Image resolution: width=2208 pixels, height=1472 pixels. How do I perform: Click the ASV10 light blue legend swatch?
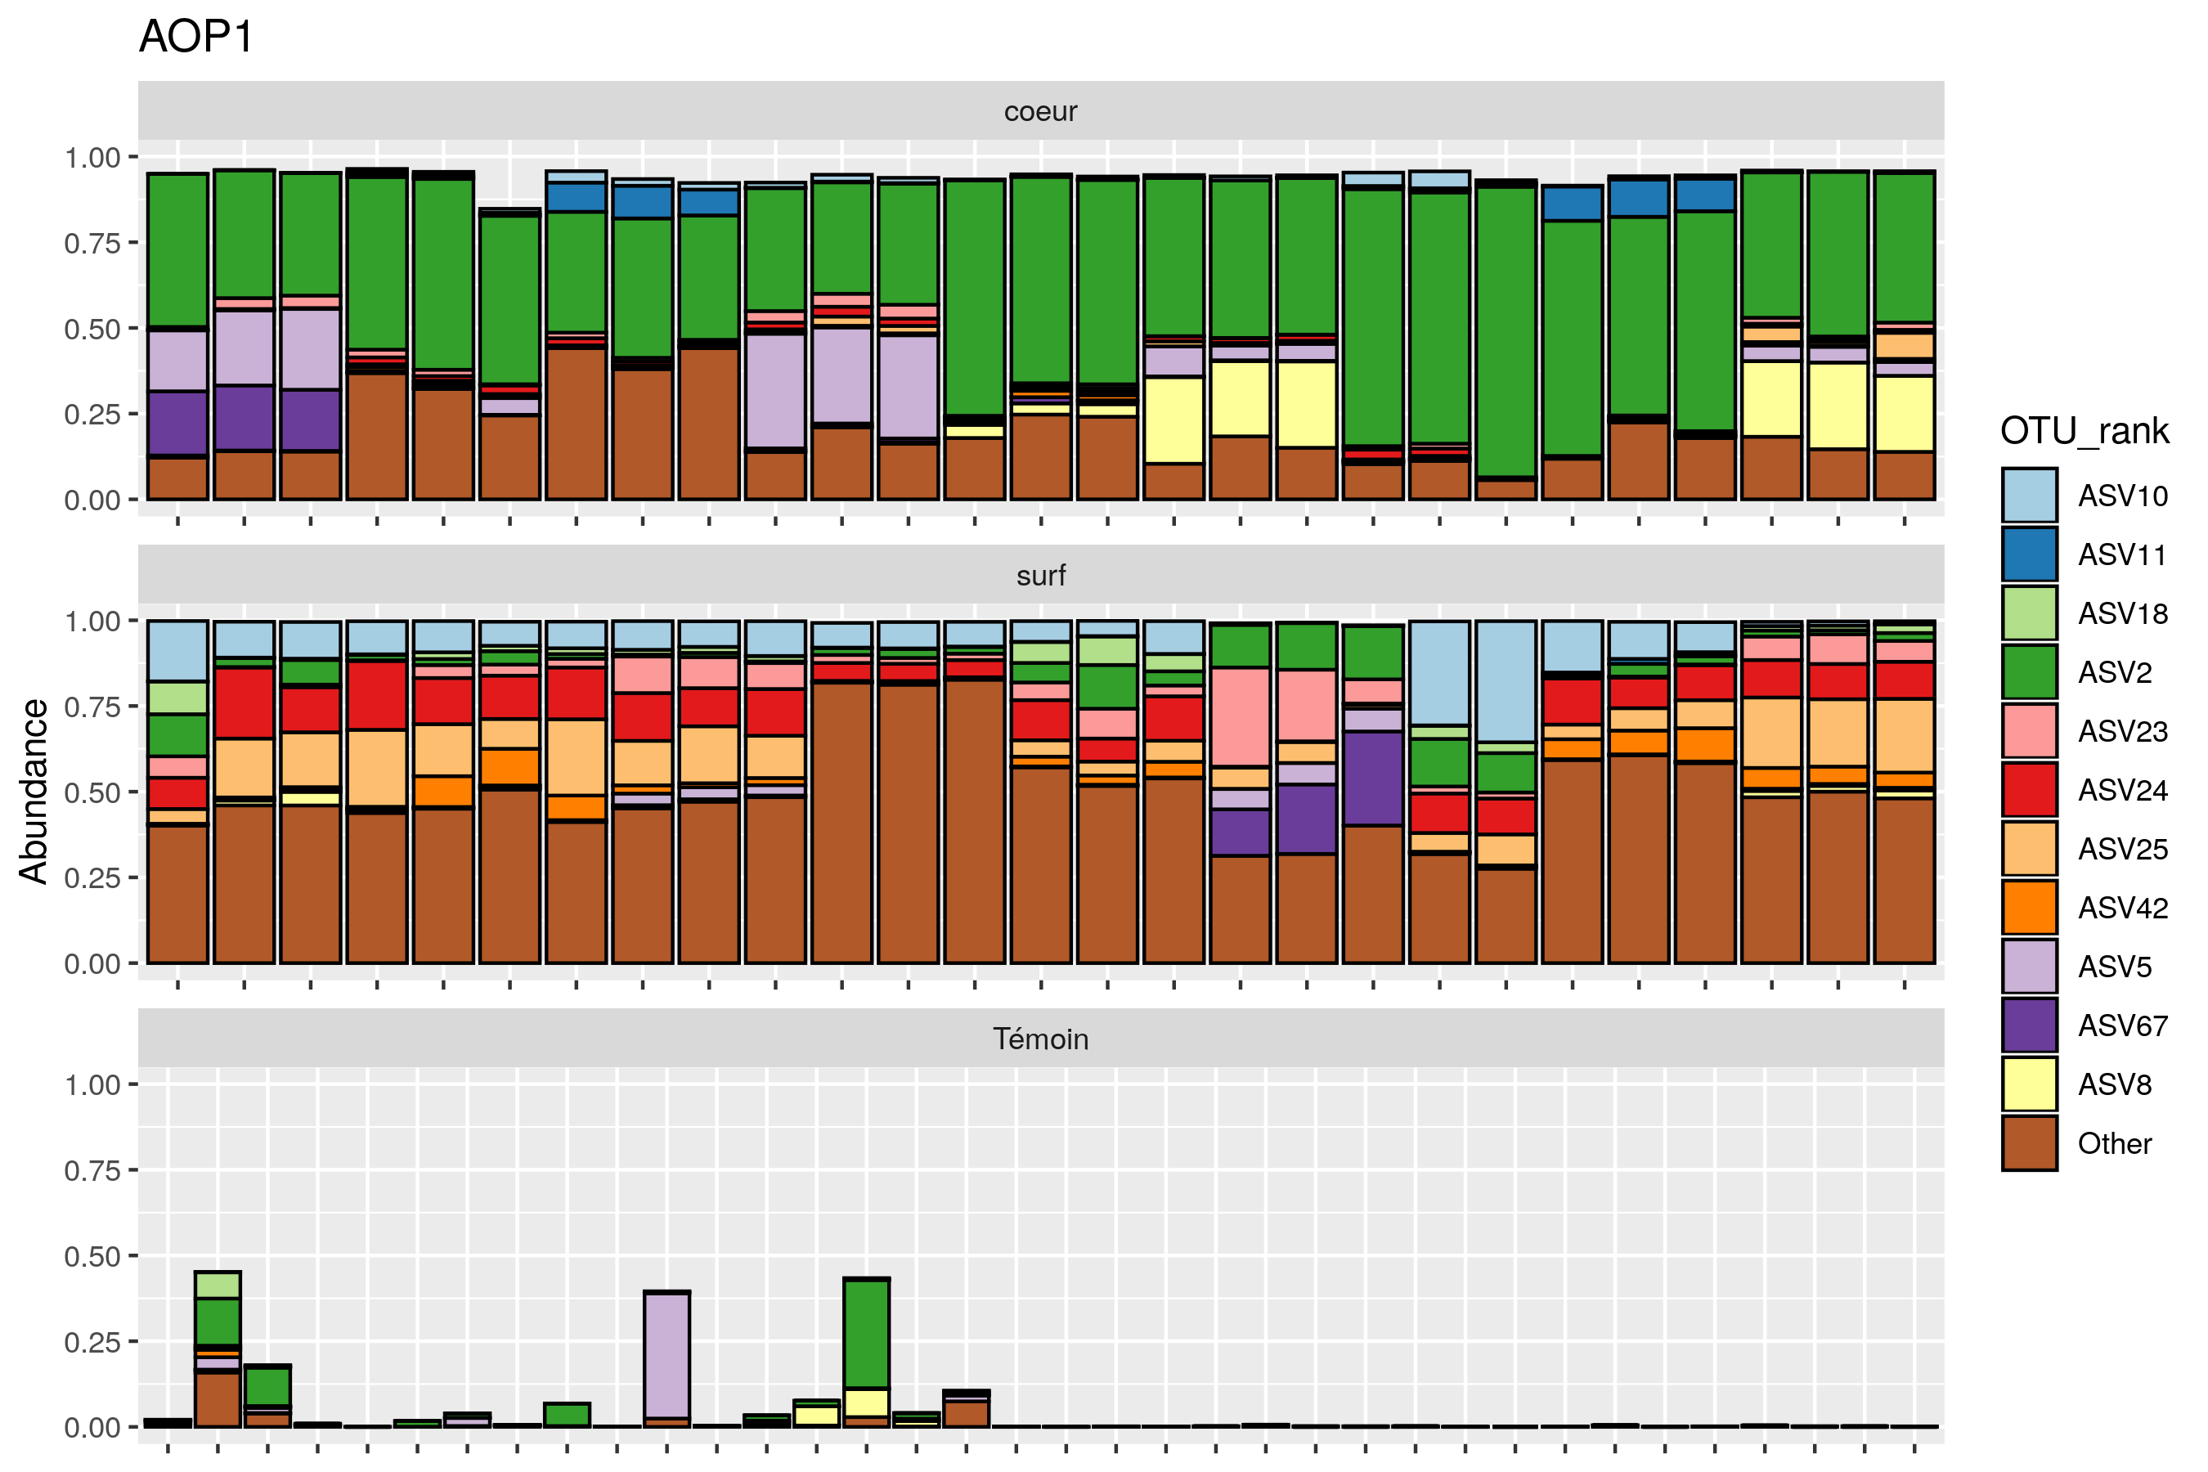(2029, 495)
